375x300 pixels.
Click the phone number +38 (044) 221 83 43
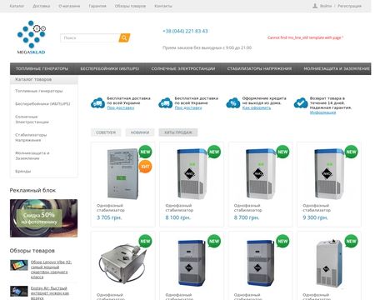click(185, 31)
